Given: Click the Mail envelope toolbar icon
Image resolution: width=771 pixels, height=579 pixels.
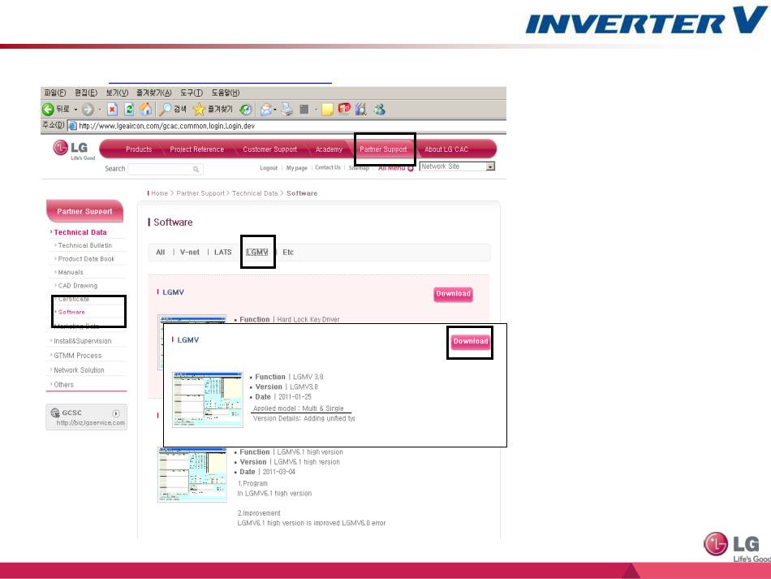Looking at the screenshot, I should [266, 109].
